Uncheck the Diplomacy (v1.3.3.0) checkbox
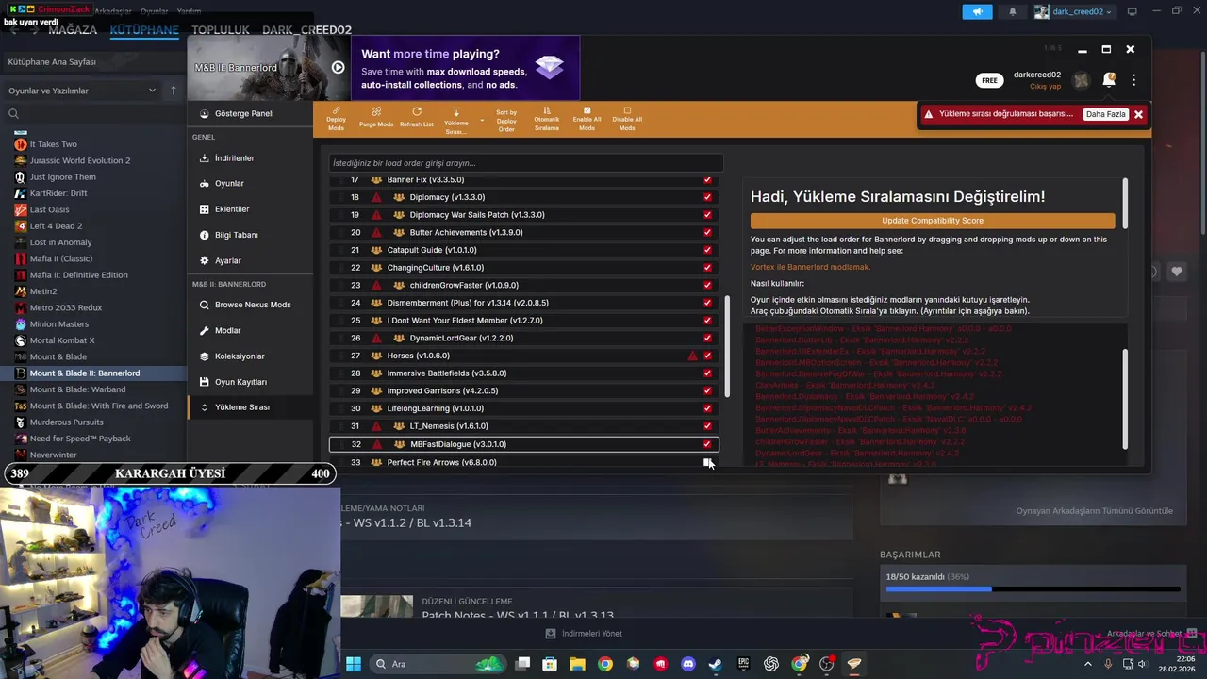This screenshot has height=679, width=1207. (707, 197)
